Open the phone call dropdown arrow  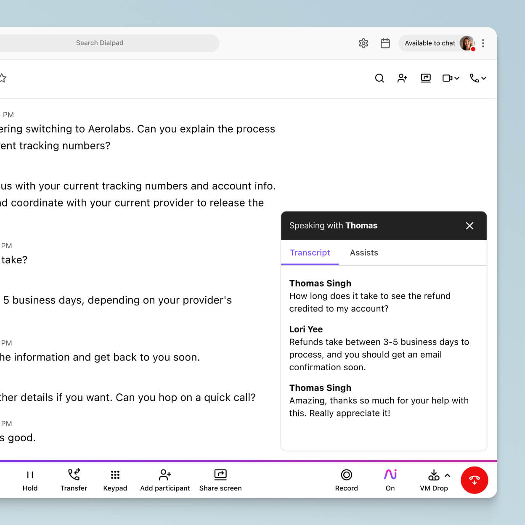[483, 78]
